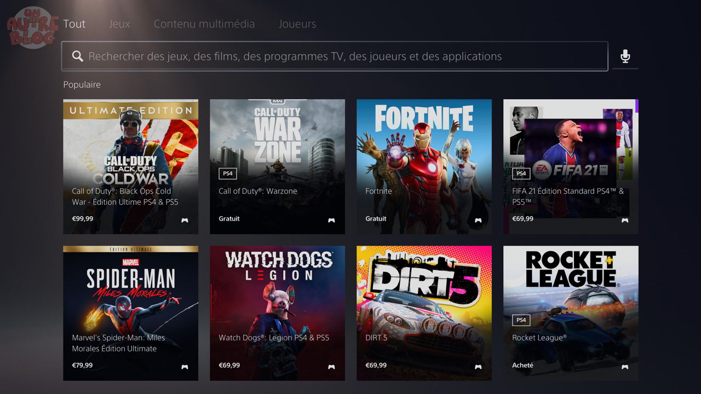This screenshot has height=394, width=701.
Task: Click controller icon on Warzone card
Action: tap(331, 221)
